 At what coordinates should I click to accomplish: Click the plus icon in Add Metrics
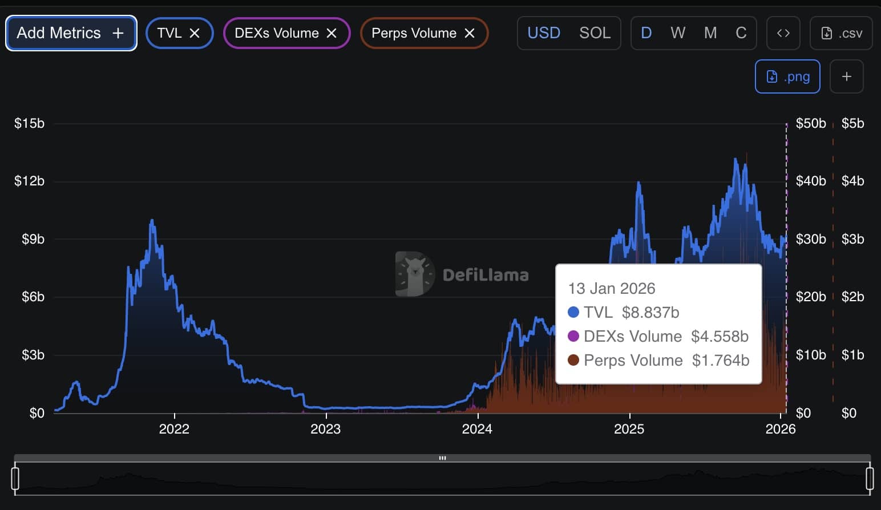point(118,33)
